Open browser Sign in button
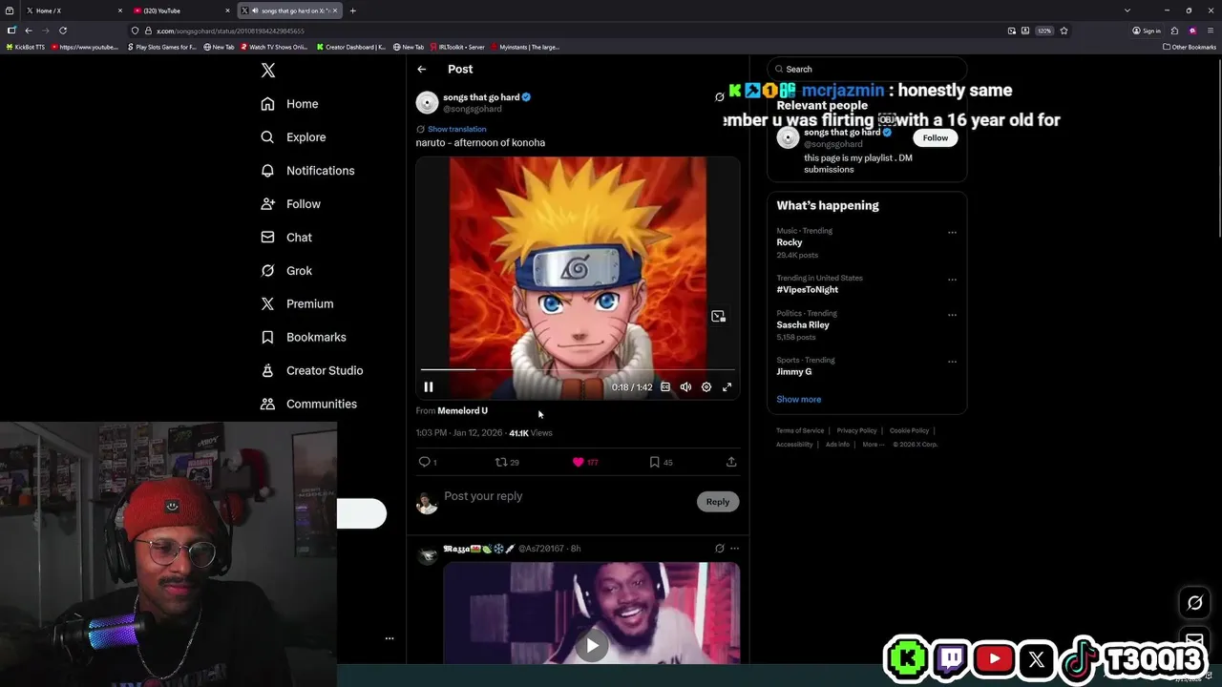The image size is (1222, 687). pos(1147,31)
